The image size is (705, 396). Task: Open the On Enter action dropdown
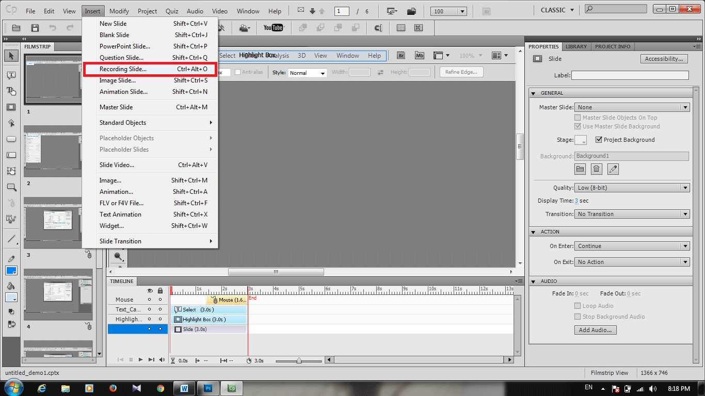pyautogui.click(x=632, y=246)
